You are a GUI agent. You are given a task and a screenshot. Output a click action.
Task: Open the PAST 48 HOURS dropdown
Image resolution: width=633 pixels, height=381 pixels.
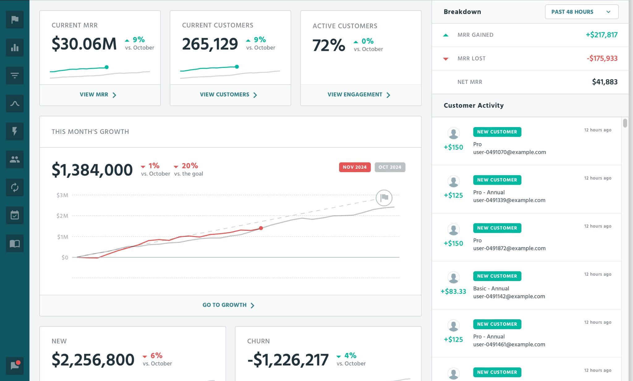[x=581, y=12]
